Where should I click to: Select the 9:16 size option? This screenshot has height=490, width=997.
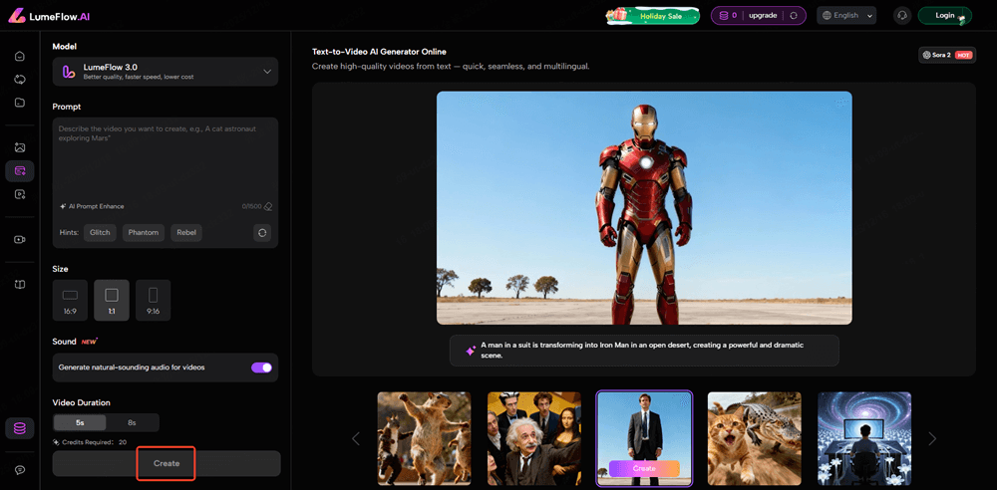coord(153,300)
